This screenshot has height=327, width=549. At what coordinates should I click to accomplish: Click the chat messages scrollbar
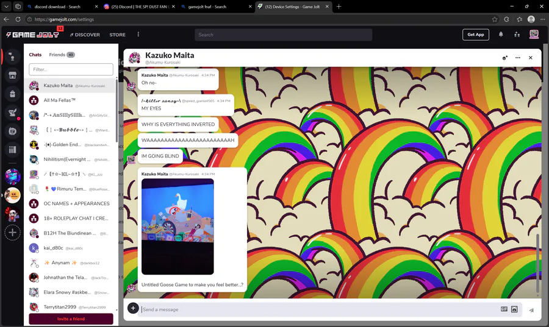click(x=538, y=264)
